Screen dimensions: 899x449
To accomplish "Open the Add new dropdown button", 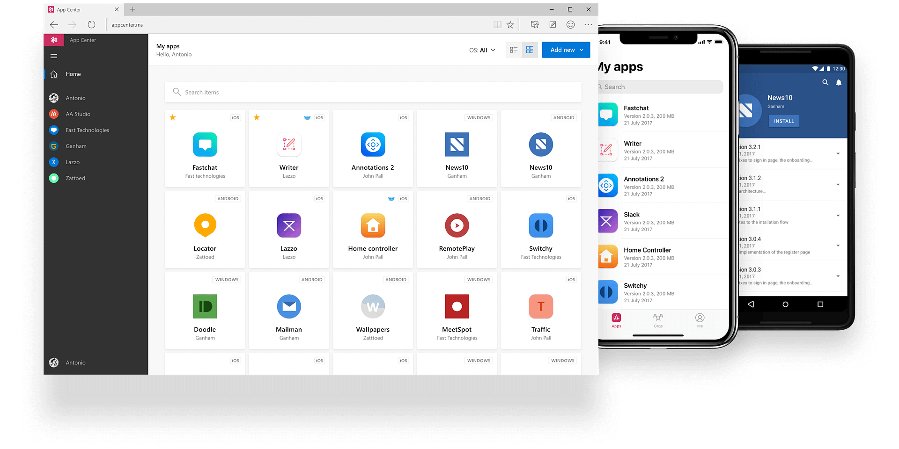I will [x=566, y=50].
